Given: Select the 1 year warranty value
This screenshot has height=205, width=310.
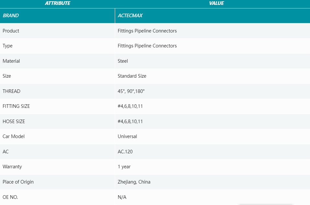Looking at the screenshot, I should pyautogui.click(x=124, y=167).
